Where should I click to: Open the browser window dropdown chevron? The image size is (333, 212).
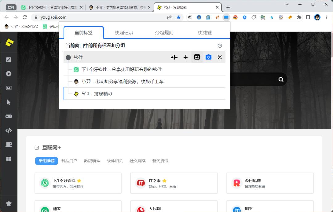tap(287, 4)
